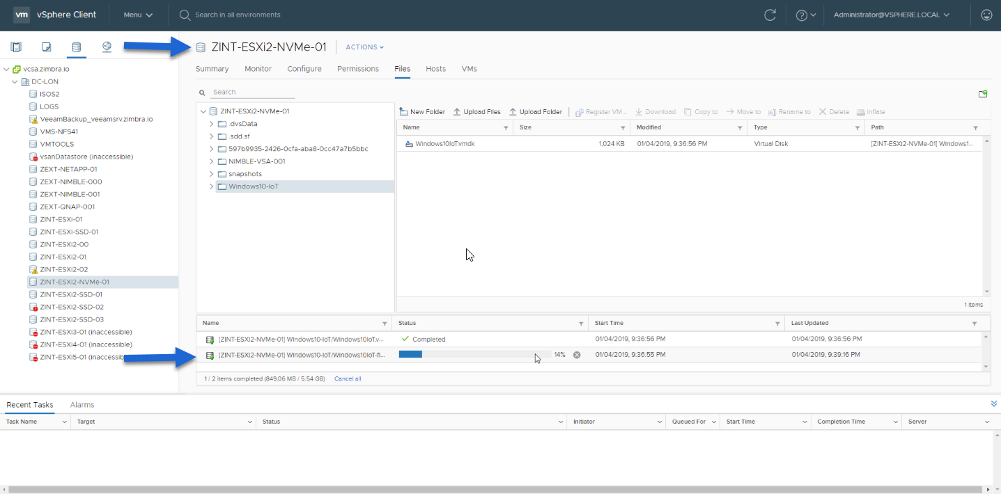The image size is (1001, 494).
Task: Open Networking inventory view icon
Action: tap(107, 47)
